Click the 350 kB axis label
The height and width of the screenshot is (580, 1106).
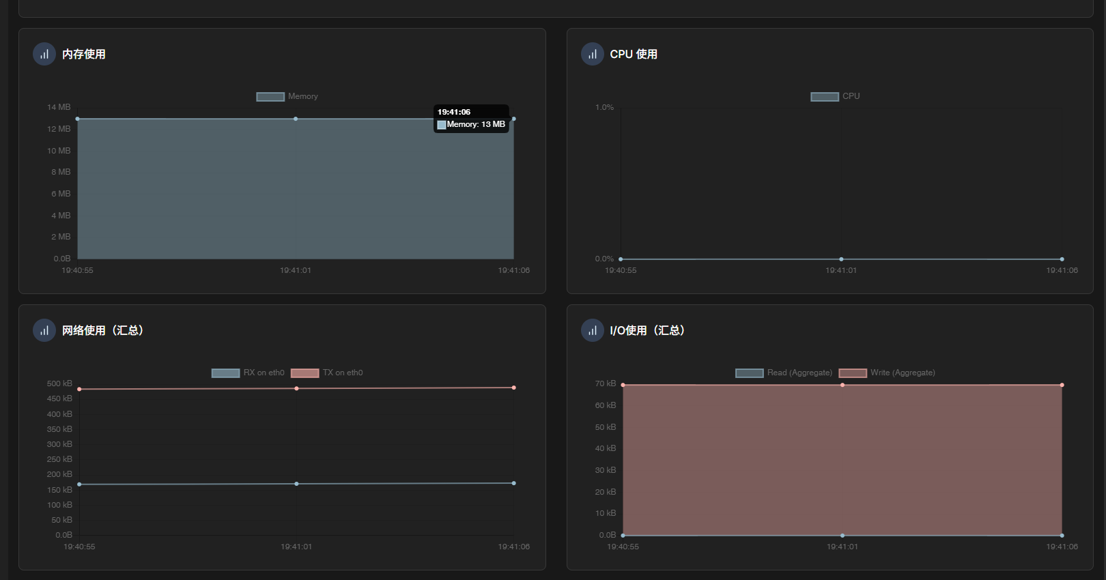click(x=59, y=429)
